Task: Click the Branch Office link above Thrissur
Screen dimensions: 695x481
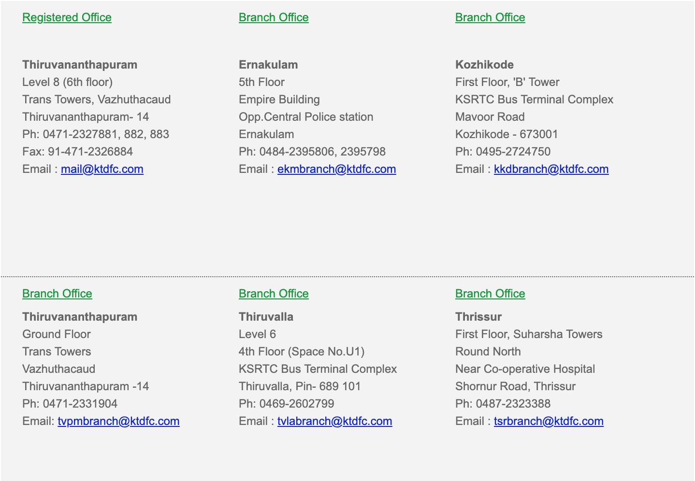Action: [490, 294]
